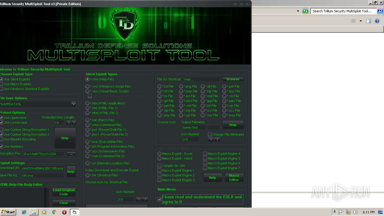384x216 pixels.
Task: Click Help in Macro Exploit Types
Action: tap(212, 178)
